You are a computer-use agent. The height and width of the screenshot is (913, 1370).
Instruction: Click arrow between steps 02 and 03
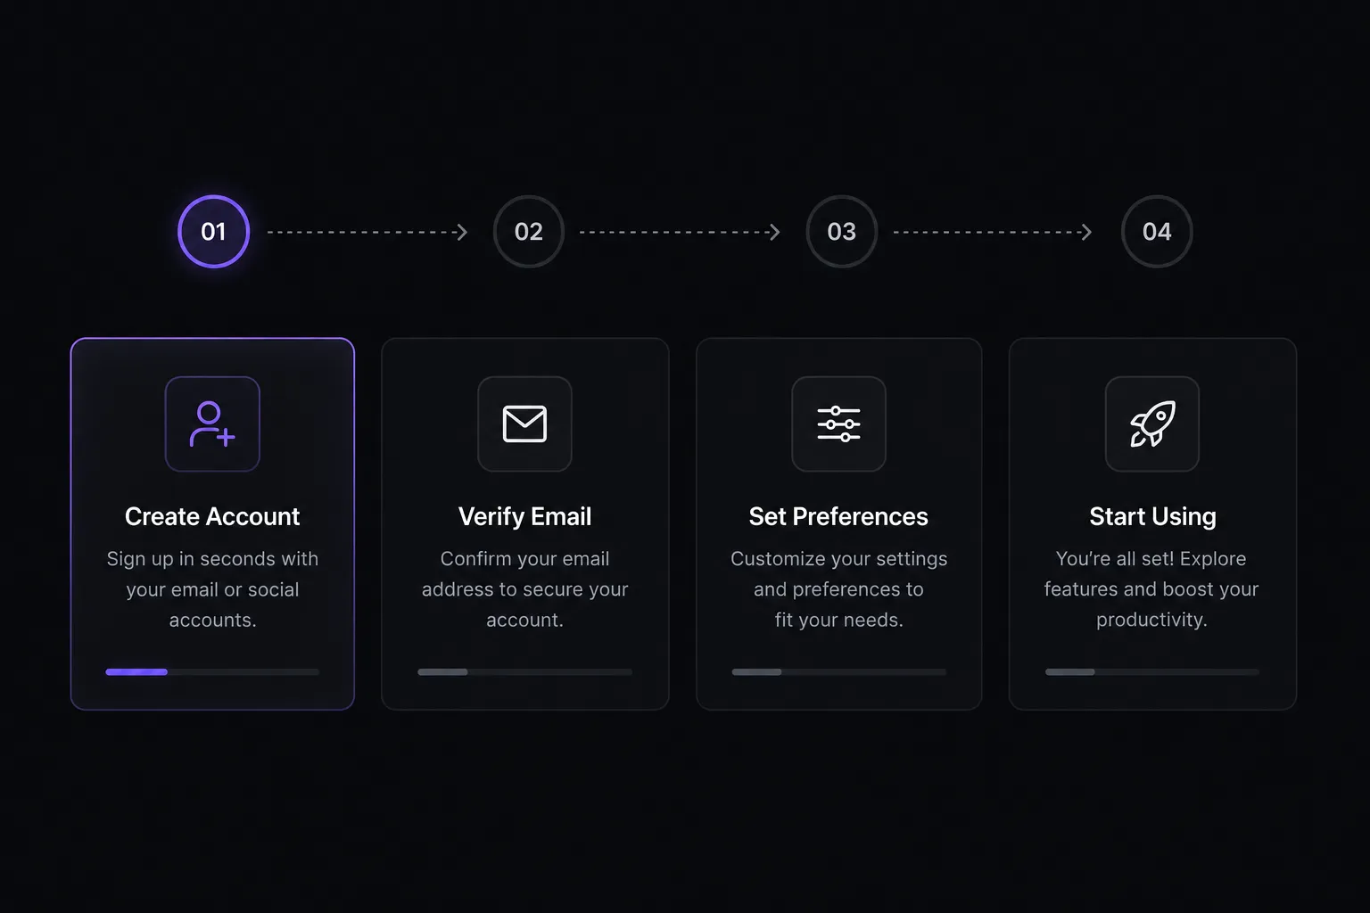(x=681, y=232)
